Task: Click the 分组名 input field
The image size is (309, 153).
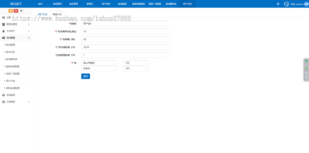Action: [x=125, y=24]
